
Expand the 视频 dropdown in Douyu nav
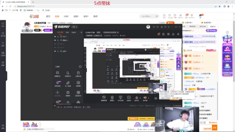76,16
